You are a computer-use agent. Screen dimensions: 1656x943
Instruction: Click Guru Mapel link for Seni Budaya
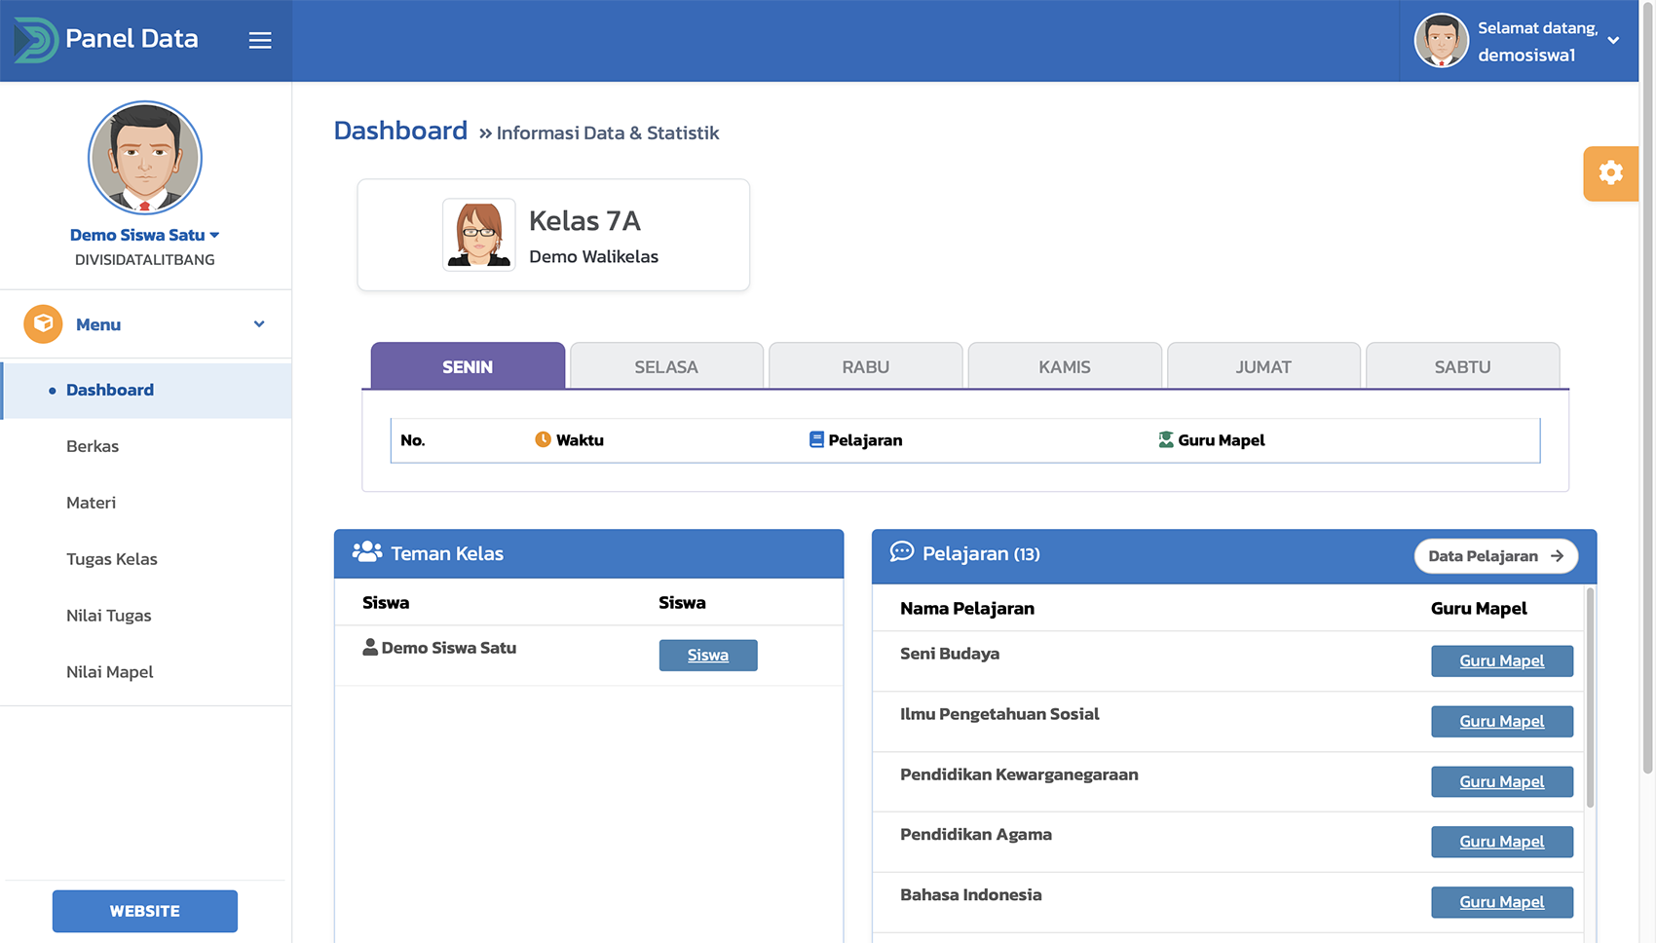(1501, 661)
